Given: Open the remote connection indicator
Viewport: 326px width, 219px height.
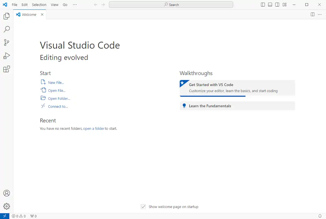Looking at the screenshot, I should pos(4,216).
